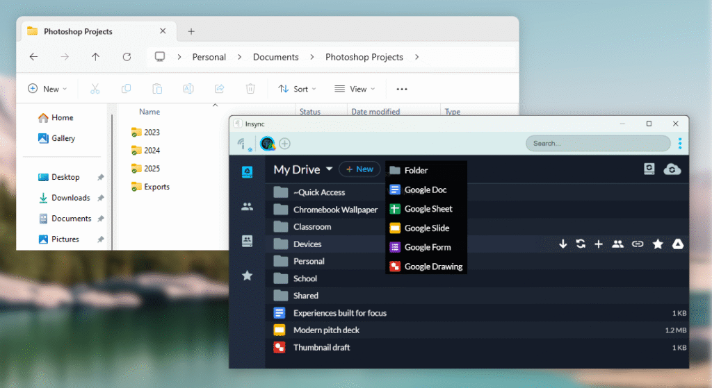Click the people share icon in Devices row
712x388 pixels.
click(x=617, y=244)
